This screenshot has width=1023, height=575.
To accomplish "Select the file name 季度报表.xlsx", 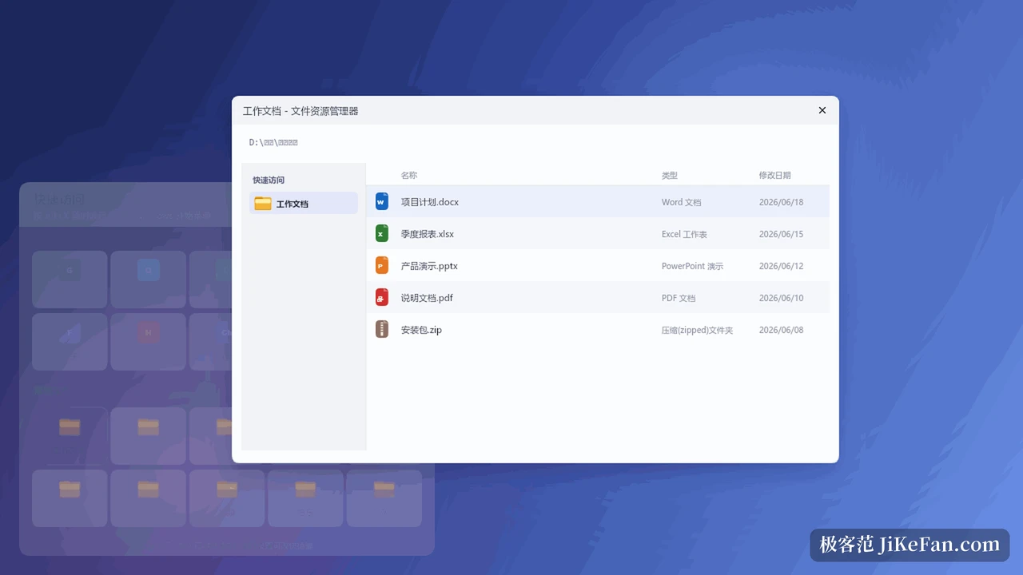I will (x=428, y=234).
